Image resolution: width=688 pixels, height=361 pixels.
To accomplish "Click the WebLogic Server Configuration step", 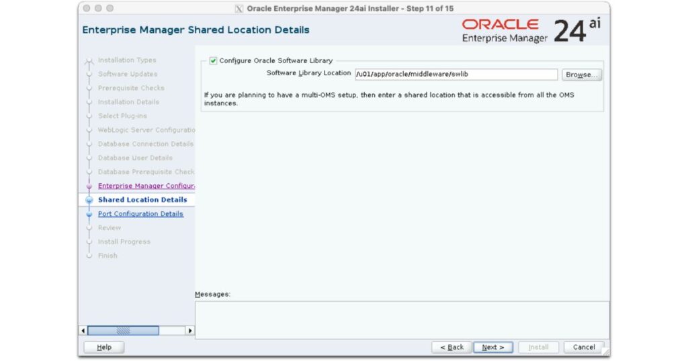I will point(146,130).
